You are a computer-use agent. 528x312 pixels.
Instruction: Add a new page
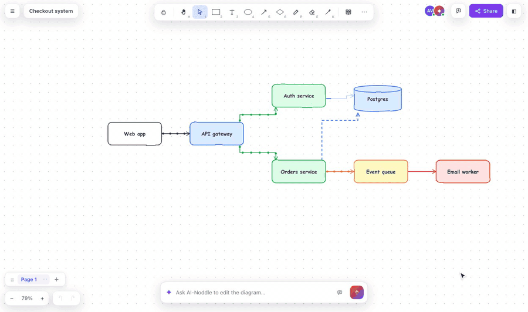(x=56, y=279)
